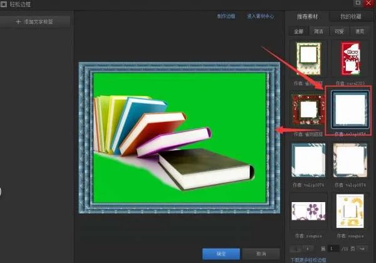Select the 全部 category filter
The image size is (376, 263).
pyautogui.click(x=298, y=31)
